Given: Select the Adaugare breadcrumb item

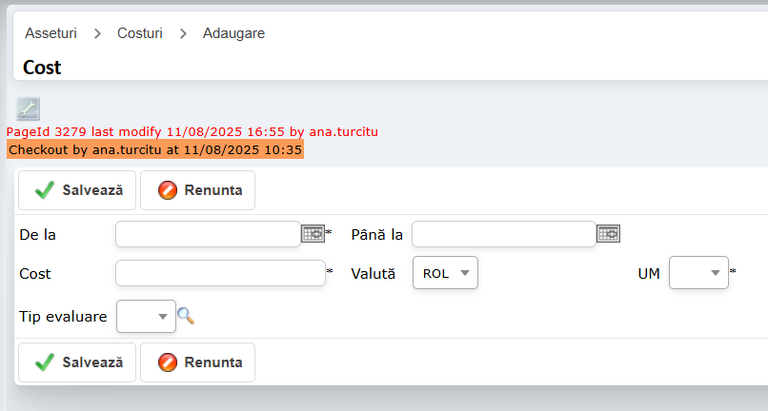Looking at the screenshot, I should click(233, 33).
